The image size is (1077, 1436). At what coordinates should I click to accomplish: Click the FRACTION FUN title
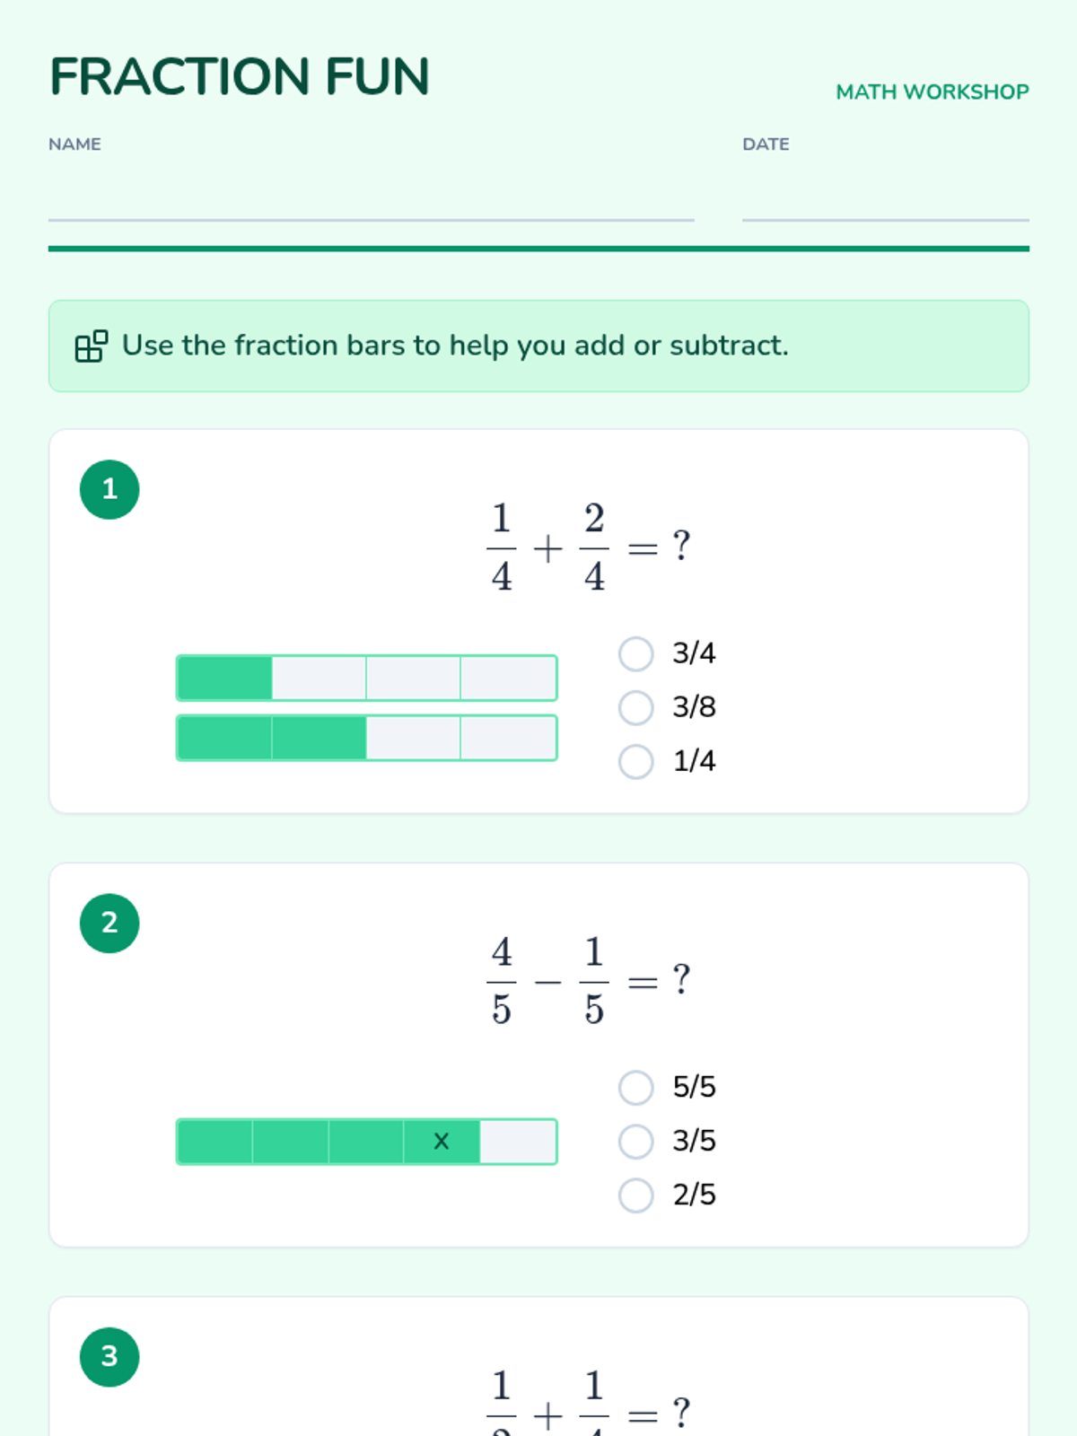pos(240,76)
